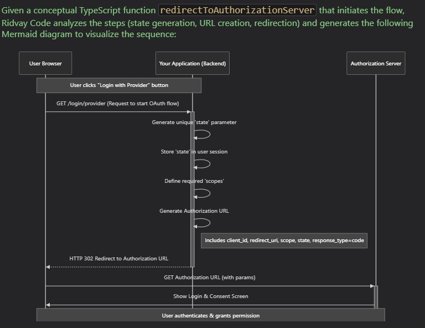Viewport: 425px width, 328px height.
Task: Click 'Generate unique state parameter' label
Action: [194, 122]
